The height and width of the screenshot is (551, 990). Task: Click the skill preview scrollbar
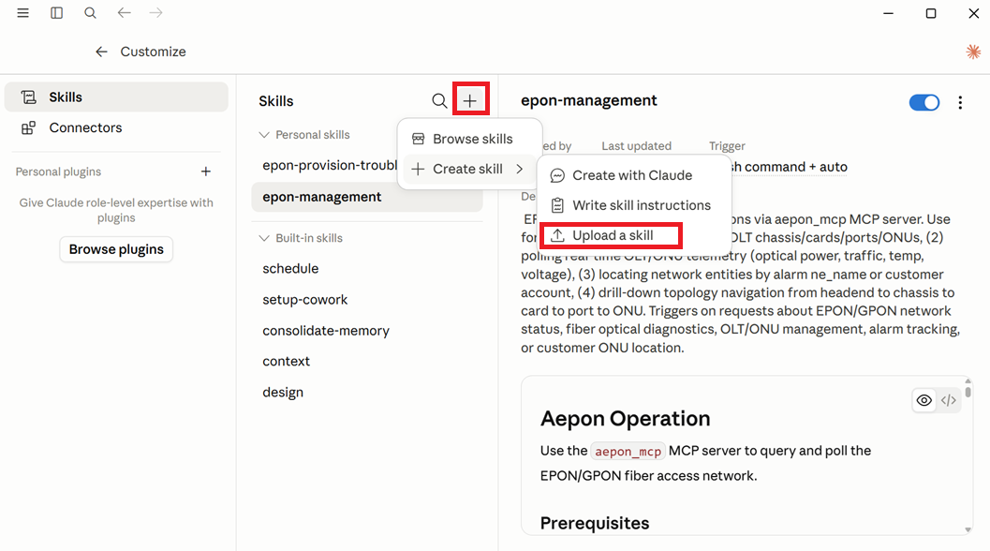tap(968, 393)
